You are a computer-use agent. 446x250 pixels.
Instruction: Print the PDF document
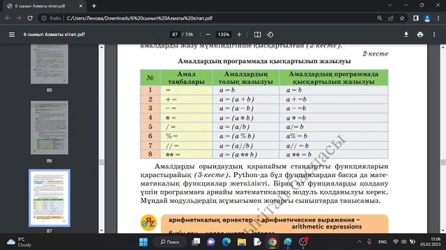pos(420,35)
